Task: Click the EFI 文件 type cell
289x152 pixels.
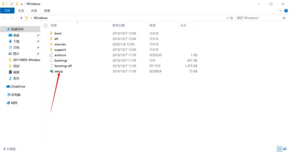Action: [155, 66]
